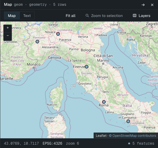Open the Layers label
The width and height of the screenshot is (158, 148).
pos(144,16)
